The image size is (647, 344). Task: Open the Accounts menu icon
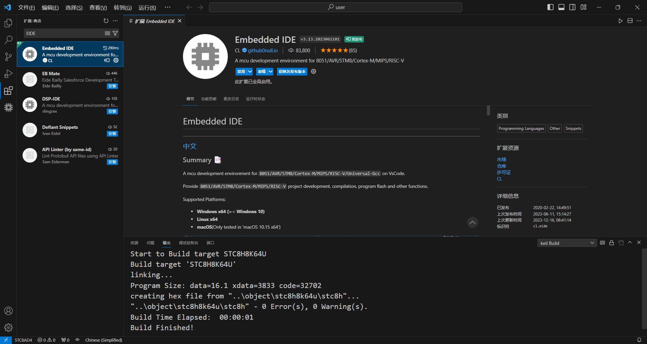tap(8, 311)
